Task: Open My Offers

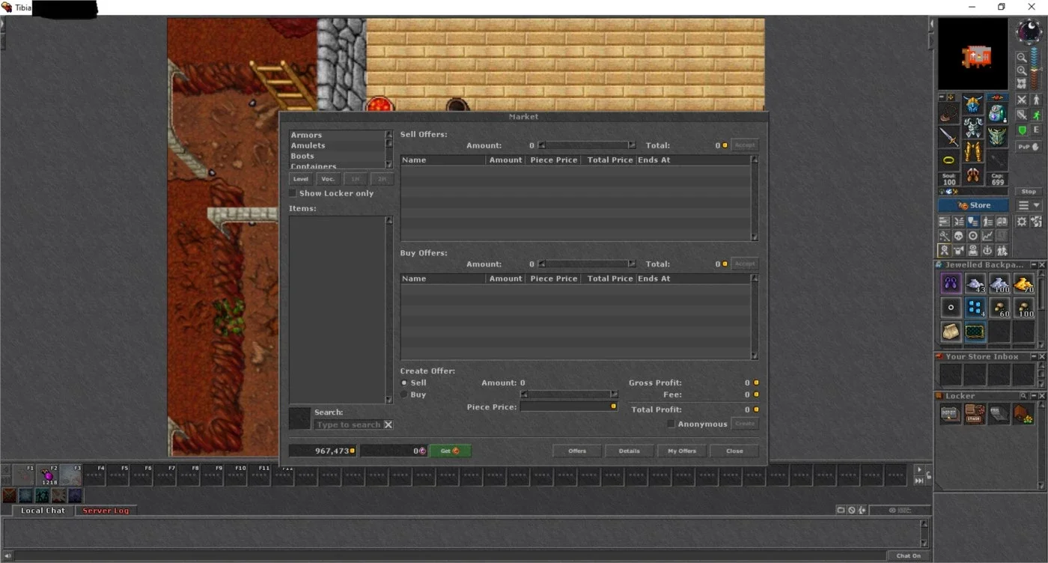Action: click(682, 451)
